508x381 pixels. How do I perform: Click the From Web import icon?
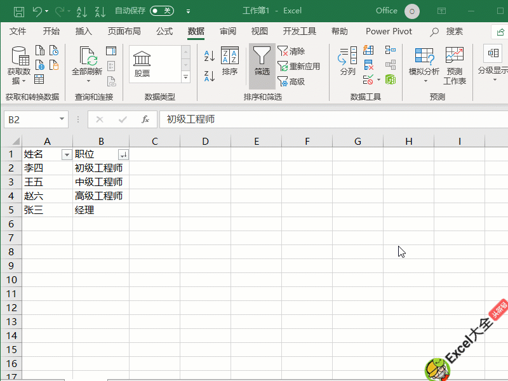[x=40, y=65]
